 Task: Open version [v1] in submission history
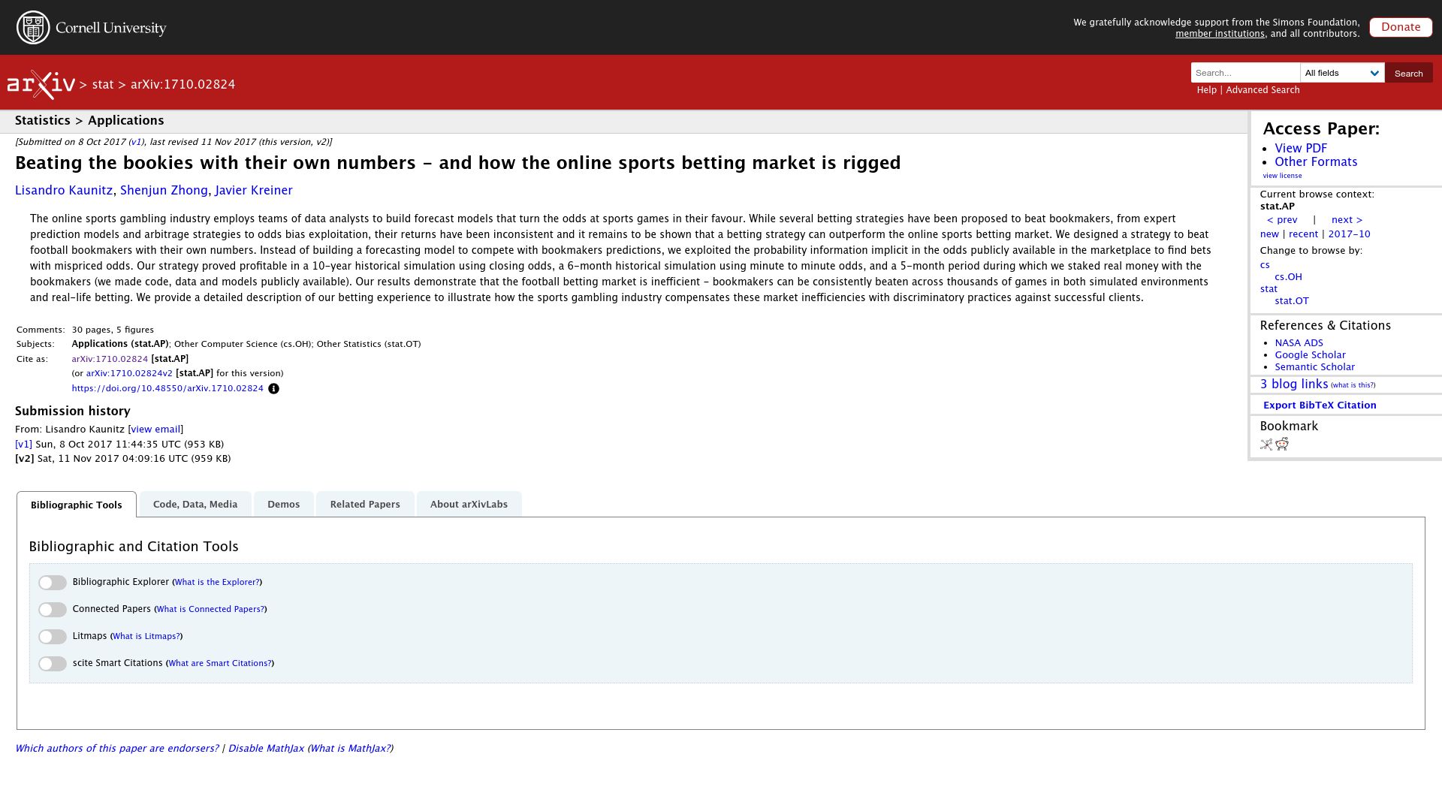coord(23,445)
